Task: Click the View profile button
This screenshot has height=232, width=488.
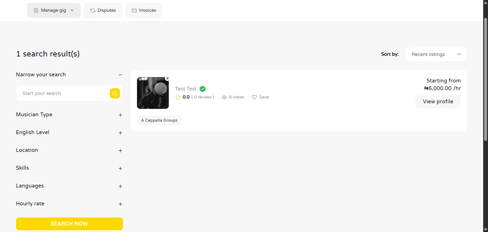Action: tap(438, 101)
